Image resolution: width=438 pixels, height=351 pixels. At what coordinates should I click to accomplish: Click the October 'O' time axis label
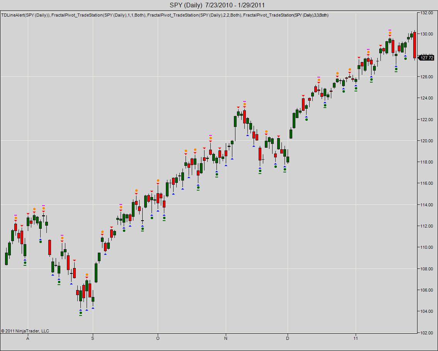pos(158,338)
